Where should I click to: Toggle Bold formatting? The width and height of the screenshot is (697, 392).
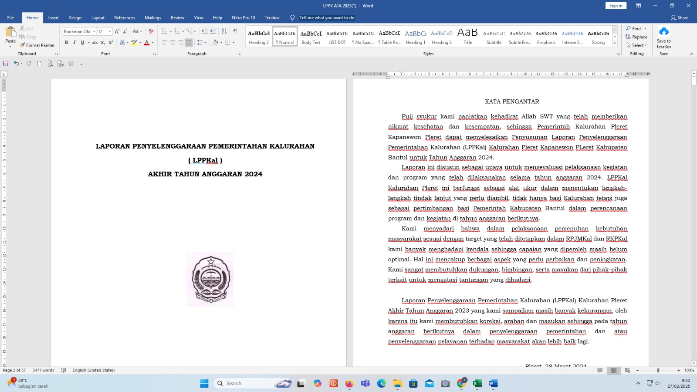[x=67, y=43]
